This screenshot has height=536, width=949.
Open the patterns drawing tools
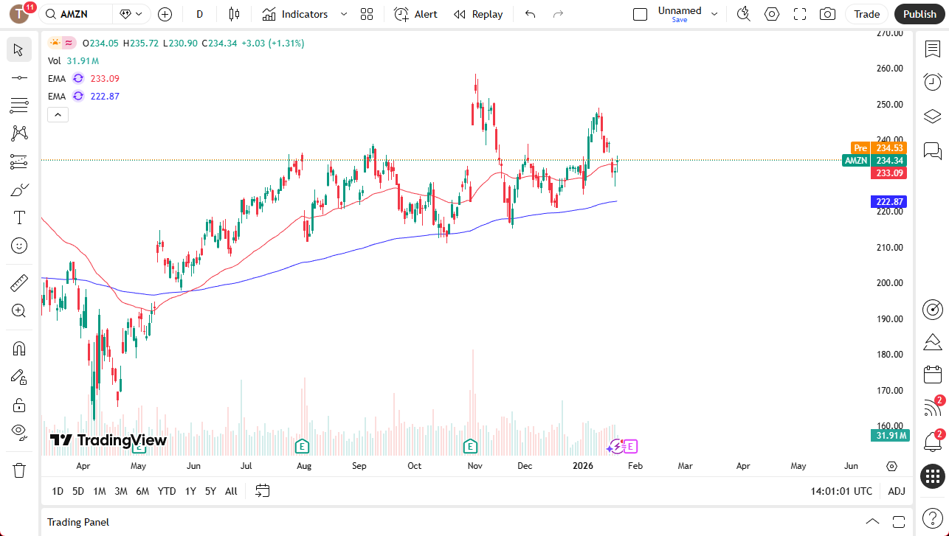click(x=19, y=133)
